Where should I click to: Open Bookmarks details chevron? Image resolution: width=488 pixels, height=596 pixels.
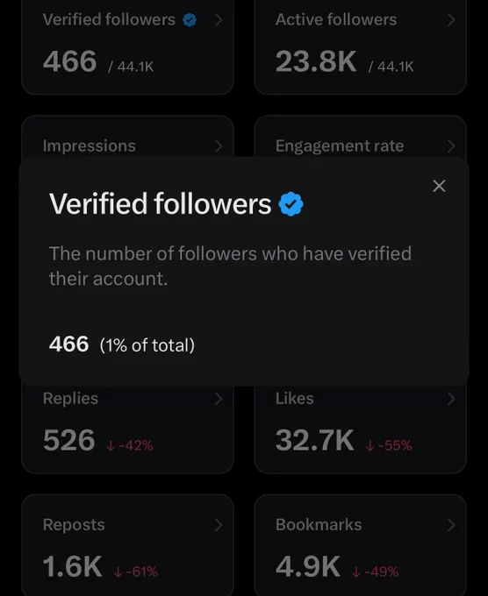(451, 525)
